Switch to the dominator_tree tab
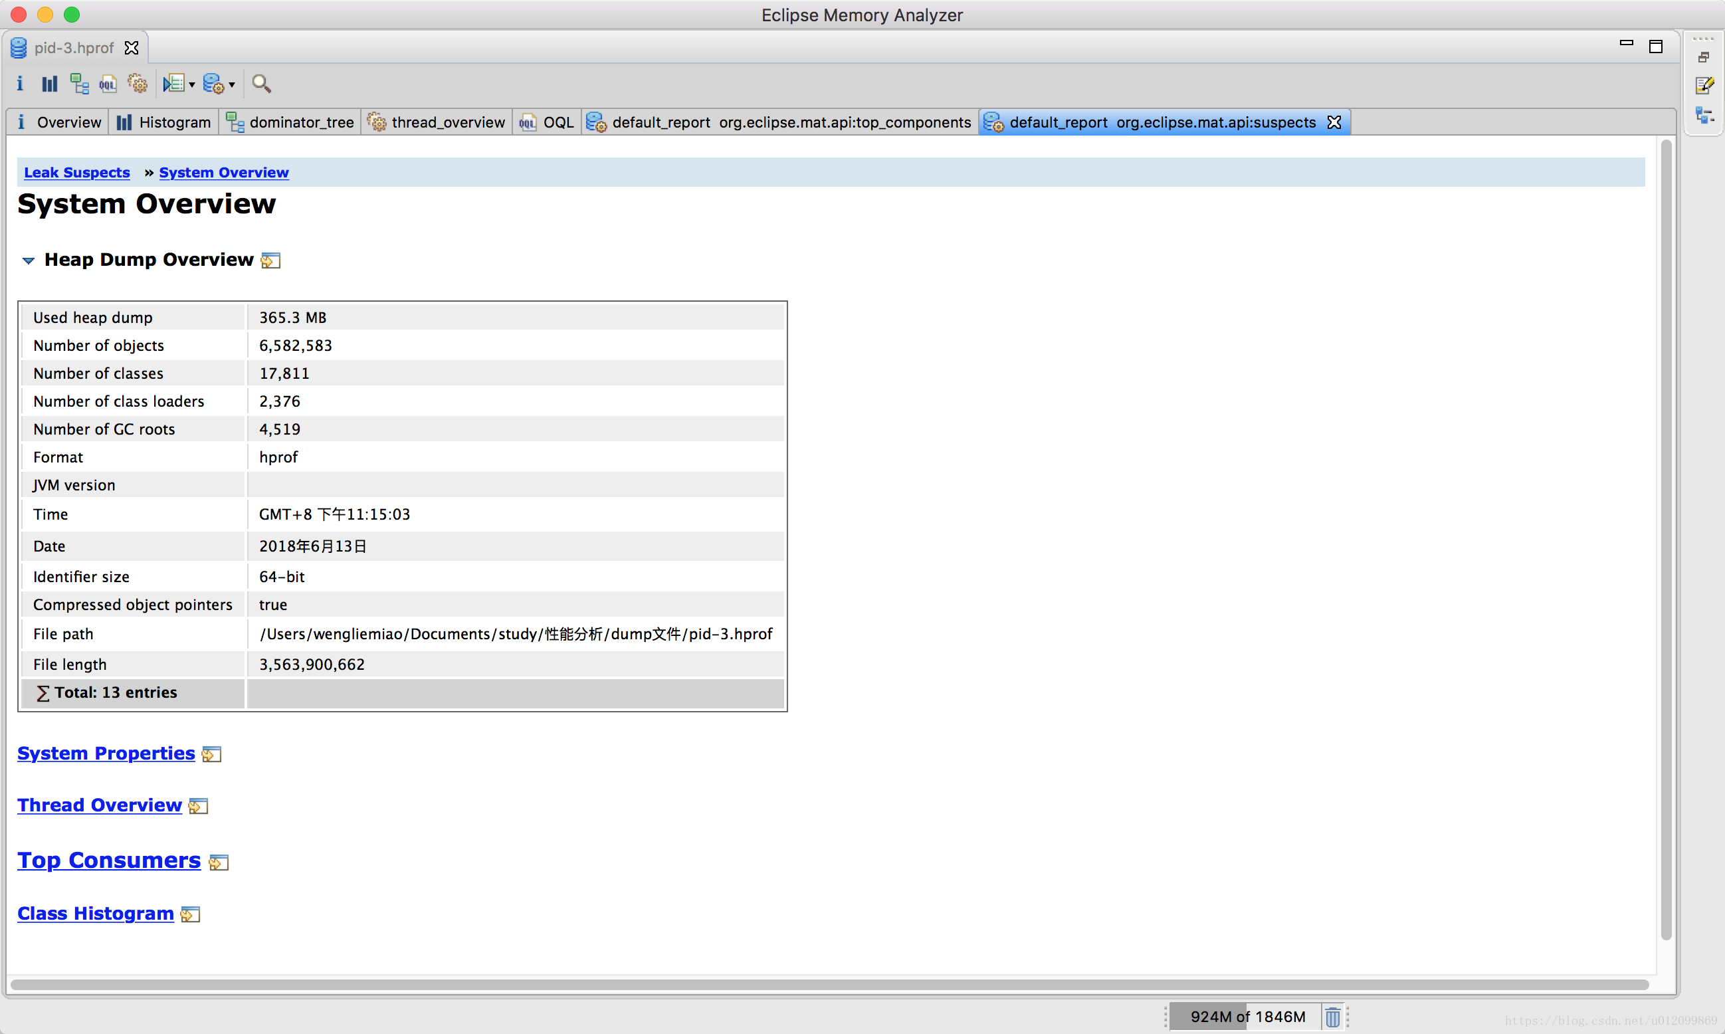 [x=290, y=122]
